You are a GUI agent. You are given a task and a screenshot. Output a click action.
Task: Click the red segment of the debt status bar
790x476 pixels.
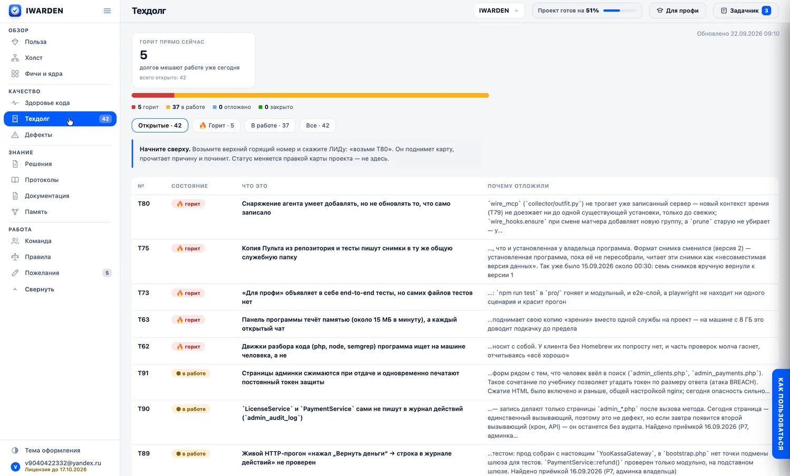(x=153, y=95)
